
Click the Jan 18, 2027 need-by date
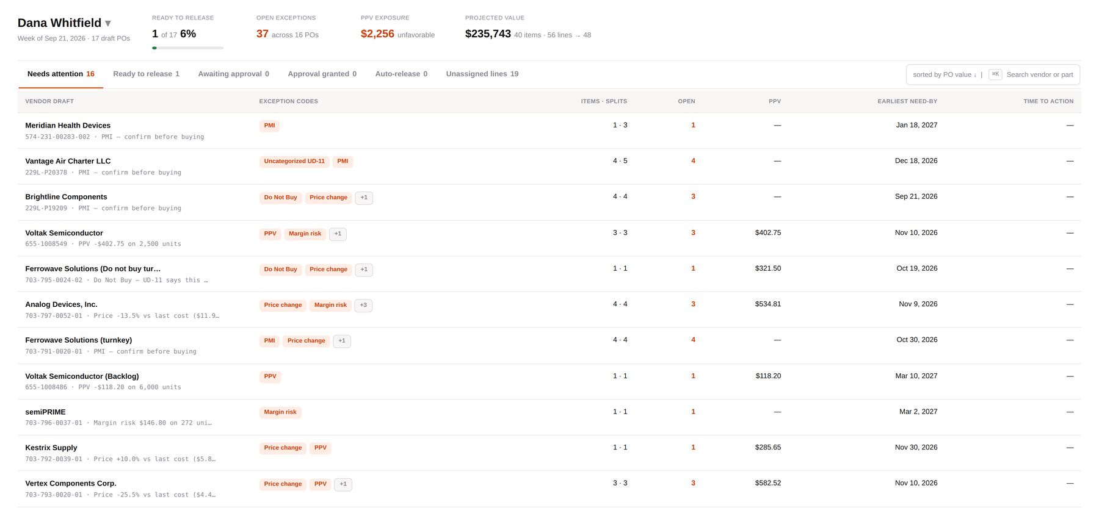coord(916,125)
